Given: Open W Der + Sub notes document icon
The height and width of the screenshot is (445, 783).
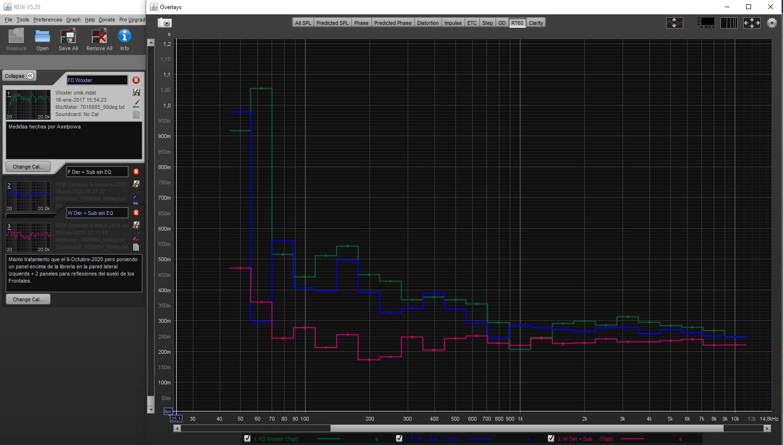Looking at the screenshot, I should [x=136, y=247].
